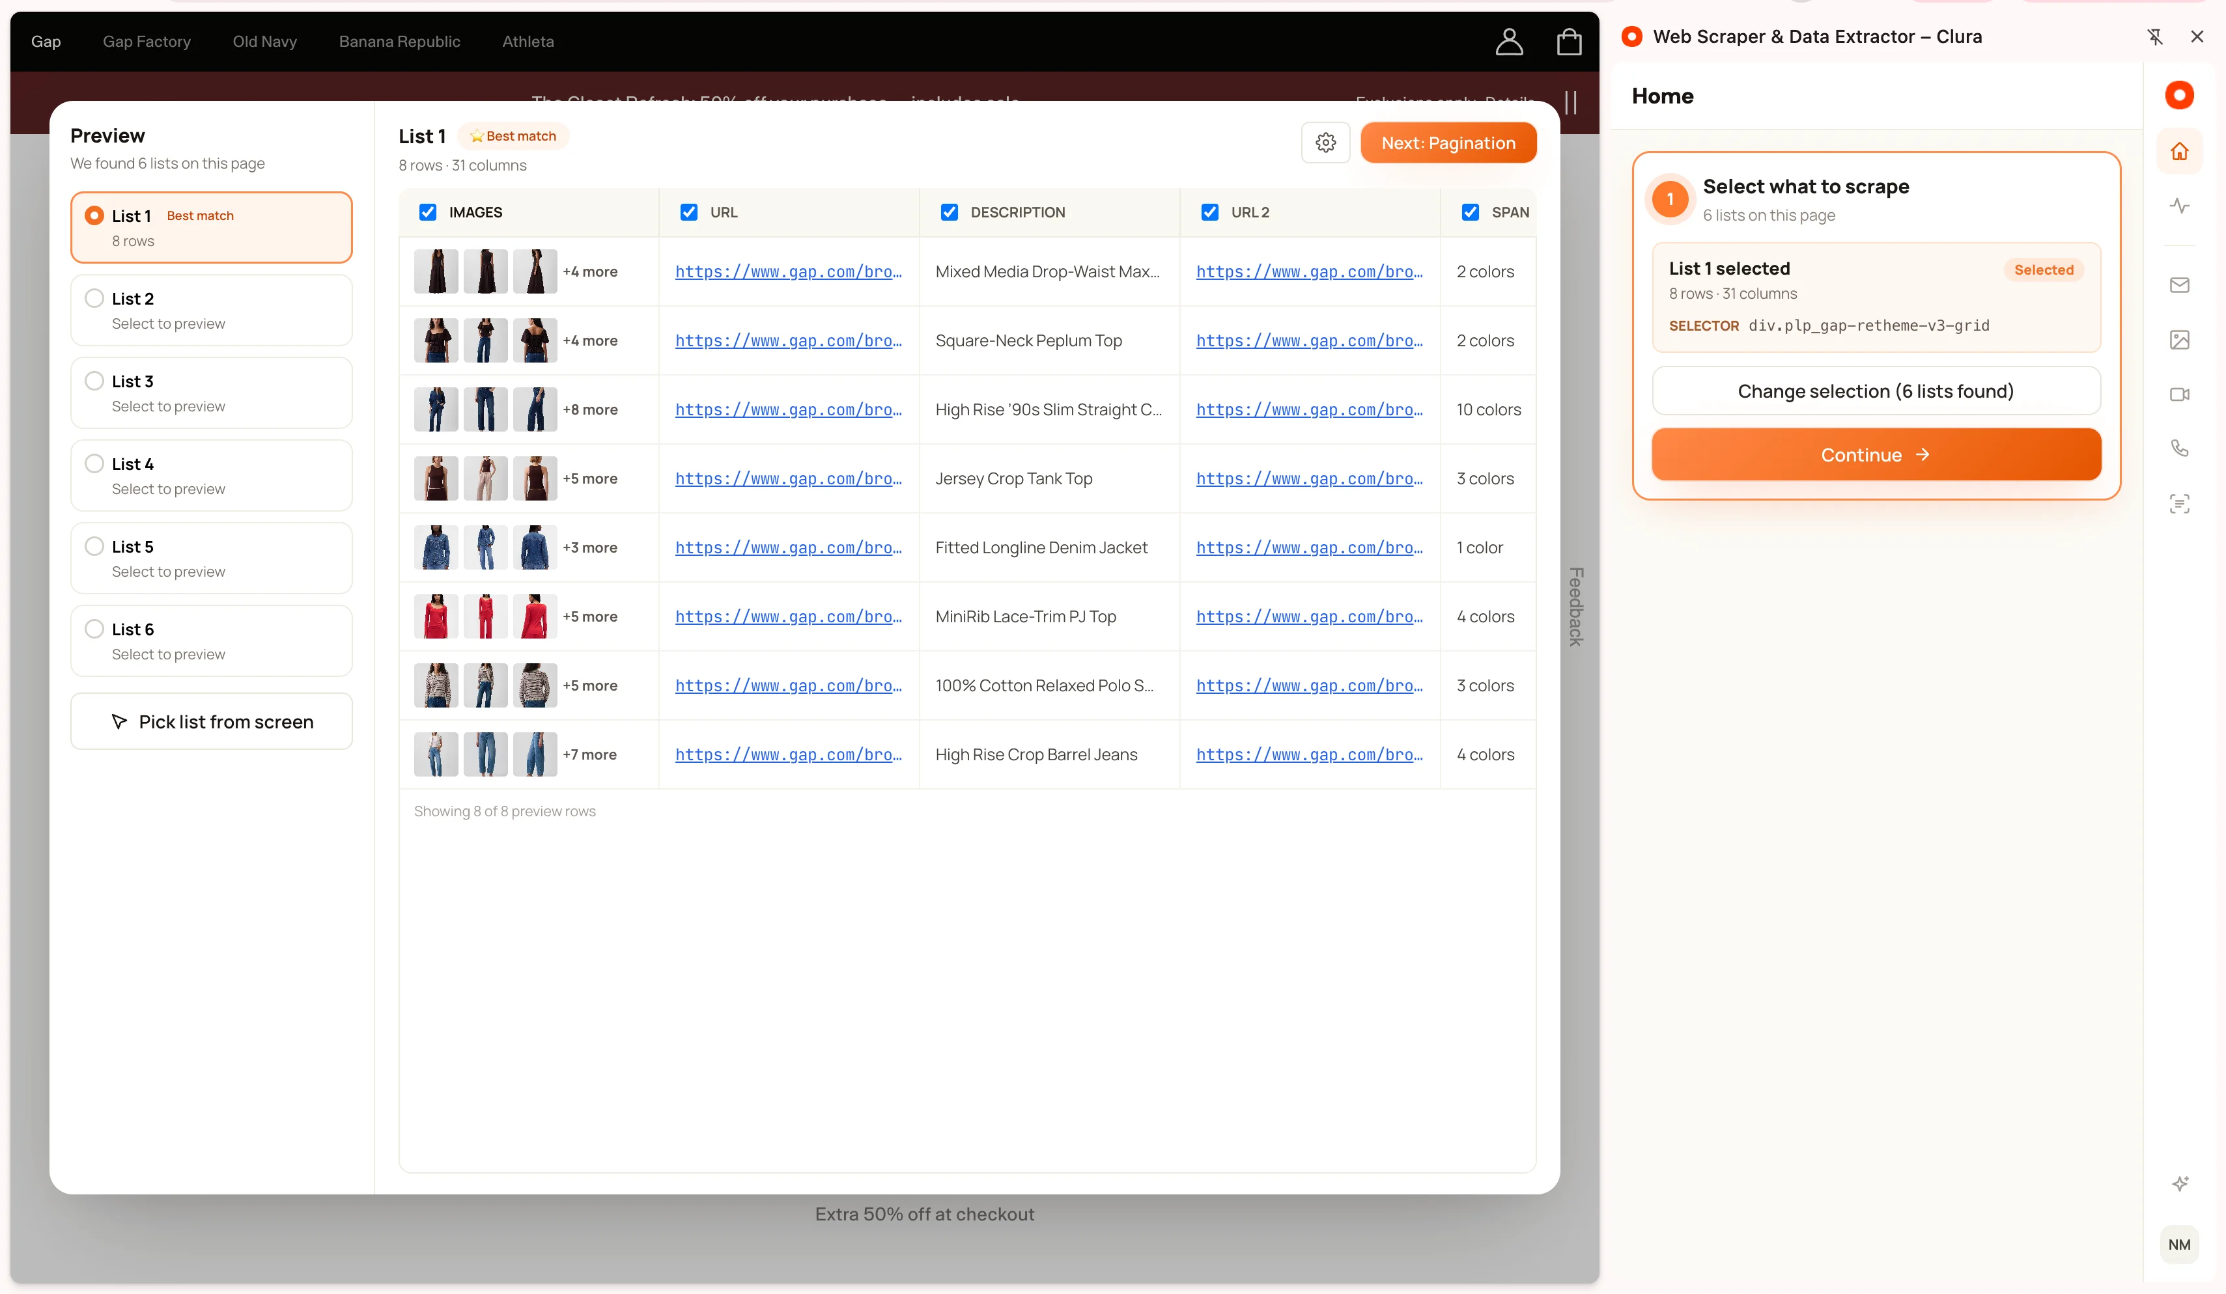Open the Gap account profile icon
This screenshot has height=1294, width=2226.
(x=1509, y=42)
